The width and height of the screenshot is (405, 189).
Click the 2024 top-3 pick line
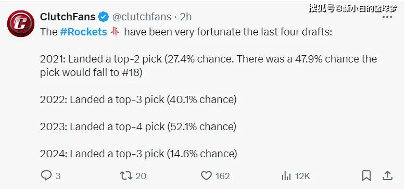(x=138, y=154)
